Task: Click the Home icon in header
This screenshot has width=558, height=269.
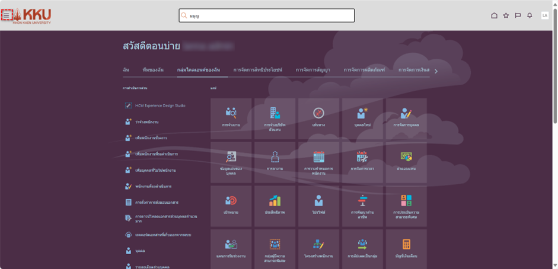Action: (494, 15)
